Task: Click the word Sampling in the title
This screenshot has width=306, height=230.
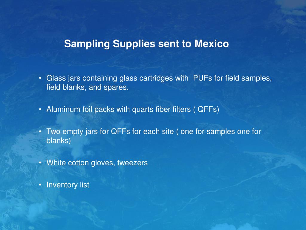Action: pos(87,44)
